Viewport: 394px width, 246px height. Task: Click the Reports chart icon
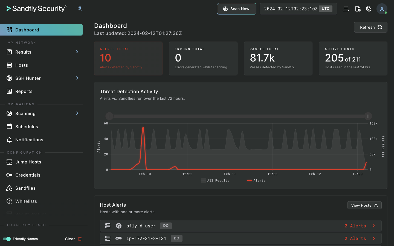tap(9, 91)
